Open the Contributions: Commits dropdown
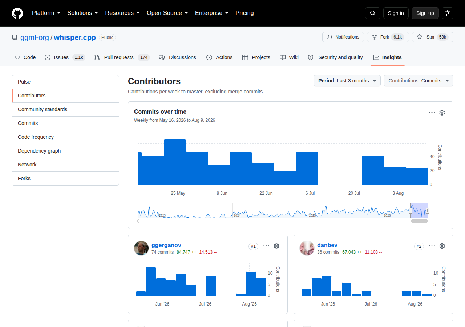Image resolution: width=465 pixels, height=327 pixels. 418,81
